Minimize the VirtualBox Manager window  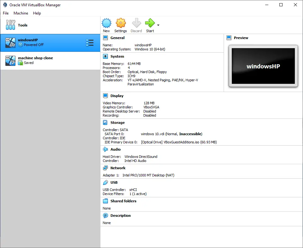coord(267,5)
